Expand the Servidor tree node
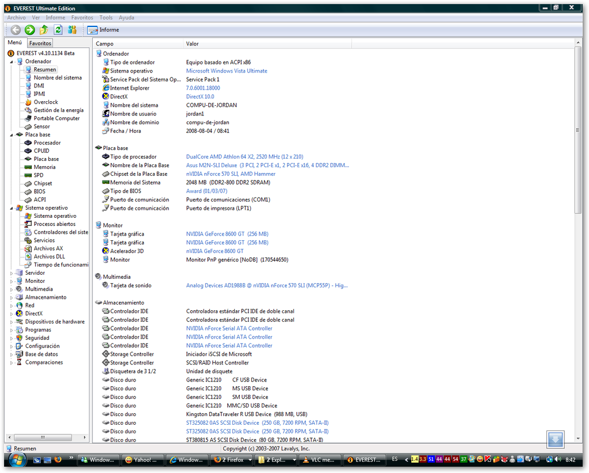The width and height of the screenshot is (589, 473). pos(12,274)
